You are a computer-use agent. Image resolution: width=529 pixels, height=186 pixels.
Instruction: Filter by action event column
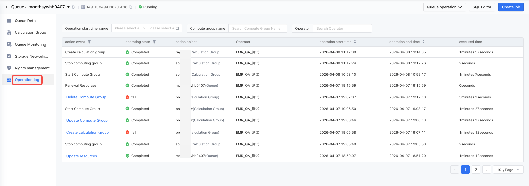(x=89, y=42)
